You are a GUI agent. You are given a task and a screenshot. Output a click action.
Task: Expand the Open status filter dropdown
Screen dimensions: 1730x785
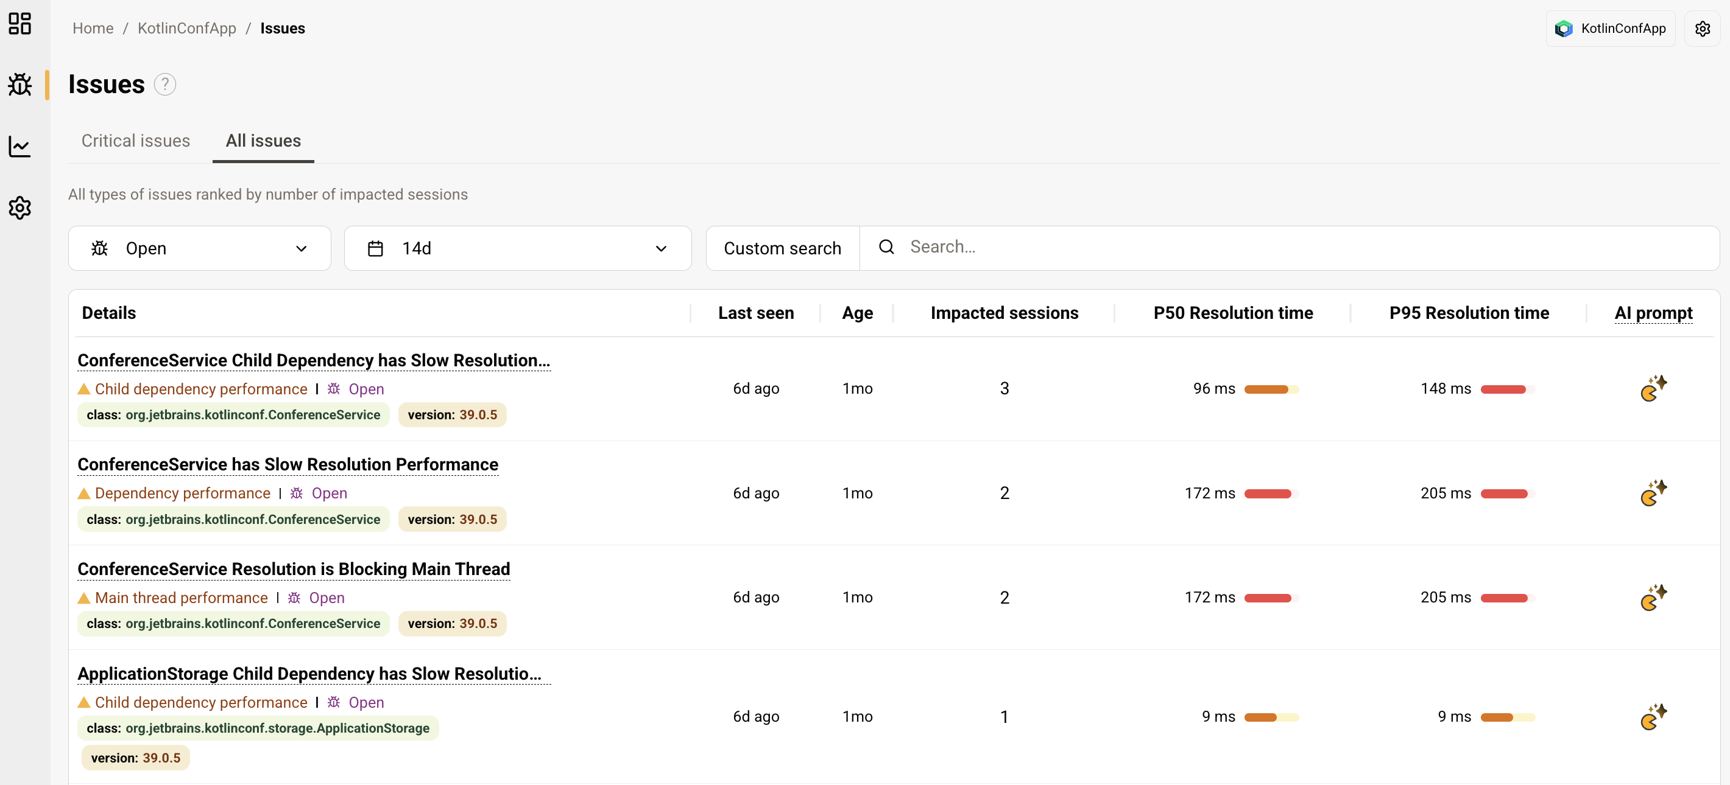pyautogui.click(x=199, y=248)
